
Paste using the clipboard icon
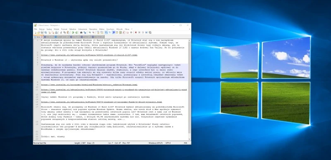point(68,33)
